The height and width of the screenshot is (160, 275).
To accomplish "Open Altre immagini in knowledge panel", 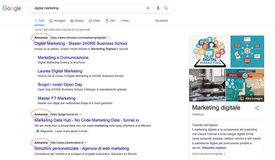I will (251, 99).
